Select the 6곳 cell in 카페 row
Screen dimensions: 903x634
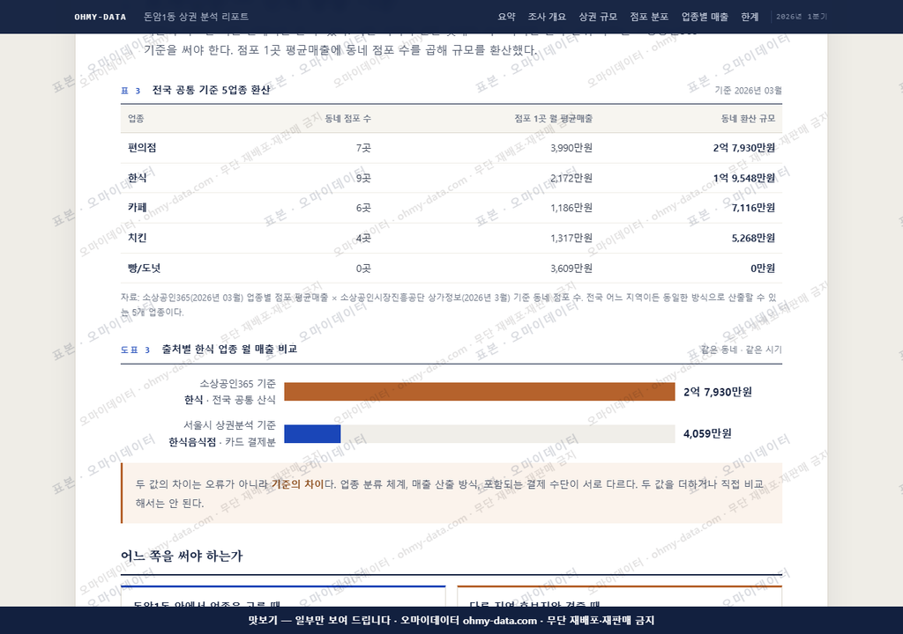click(x=363, y=208)
